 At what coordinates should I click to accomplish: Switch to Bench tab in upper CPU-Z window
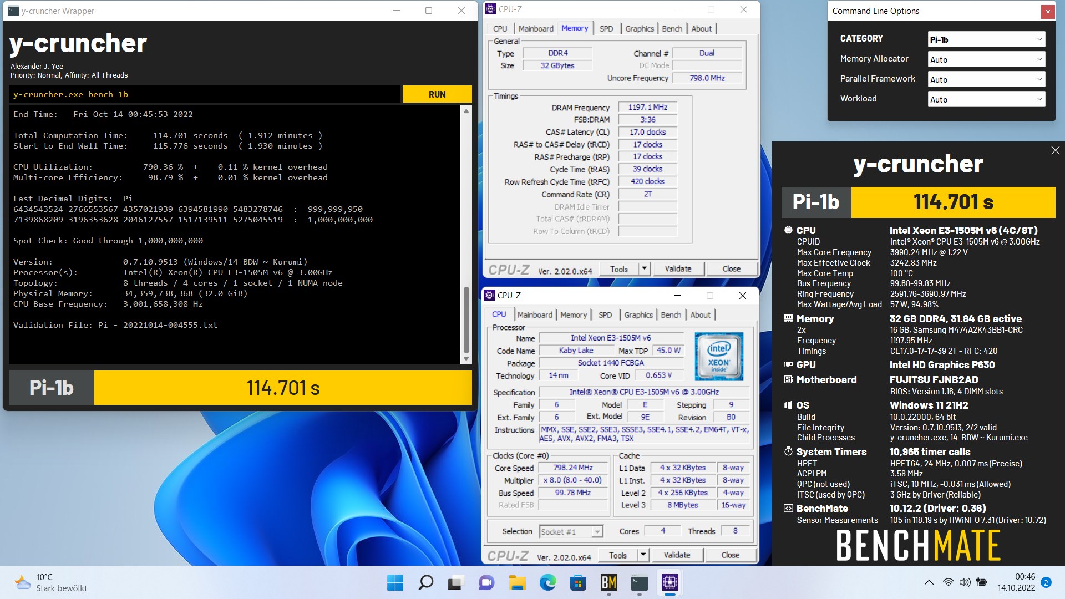point(672,28)
